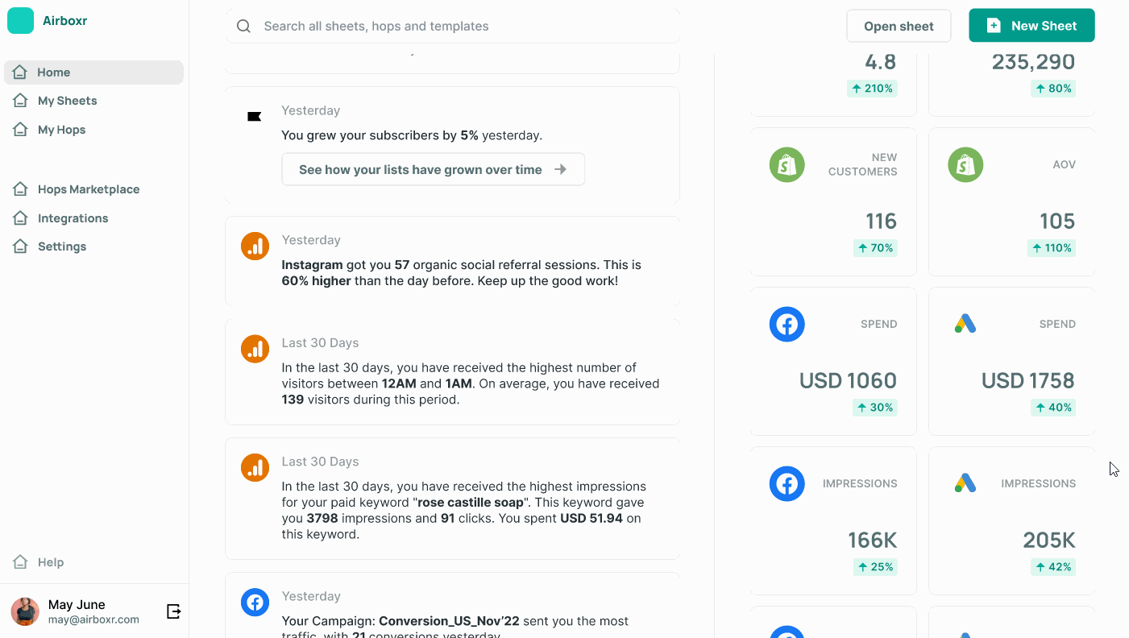1129x638 pixels.
Task: Focus the search sheets, hops and templates field
Action: click(459, 27)
